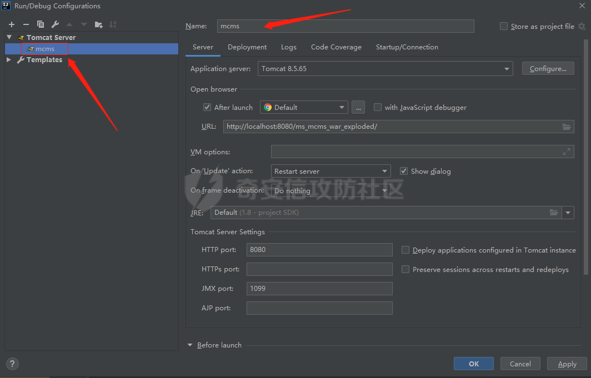Screen dimensions: 591x378
Task: Close the Run/Debug Configurations dialog
Action: 582,6
